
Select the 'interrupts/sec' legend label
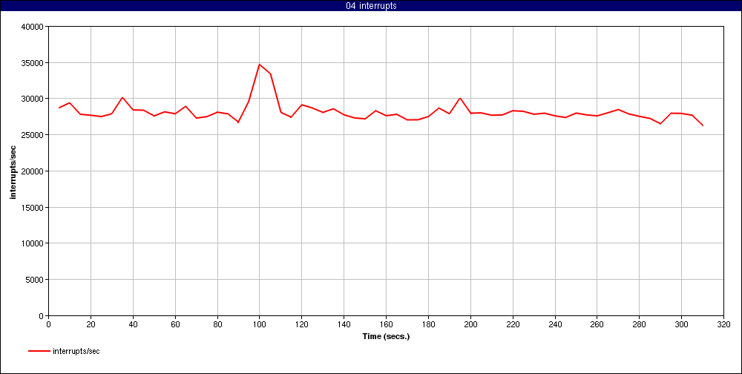coord(76,351)
